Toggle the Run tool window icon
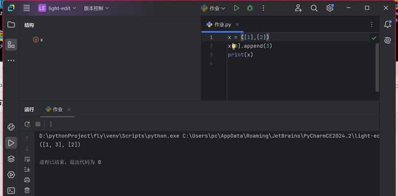 coord(11,143)
